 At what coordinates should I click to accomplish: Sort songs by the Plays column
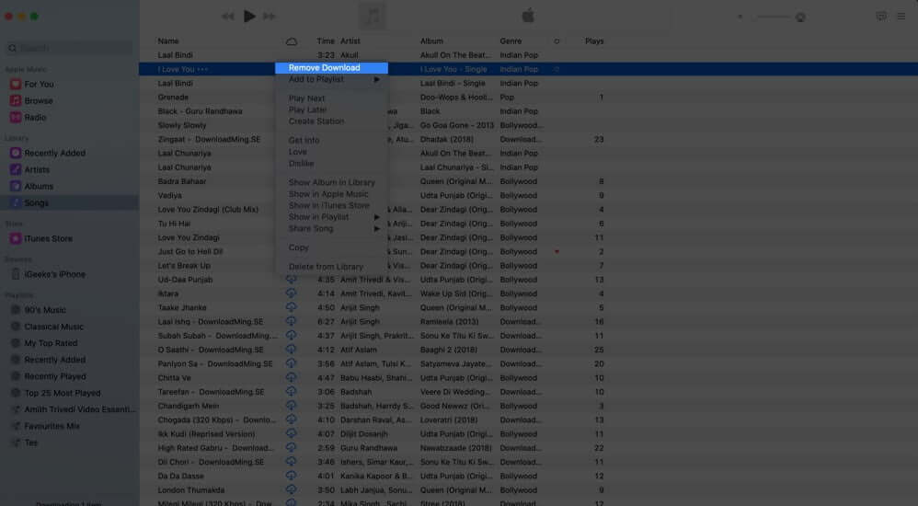(594, 41)
